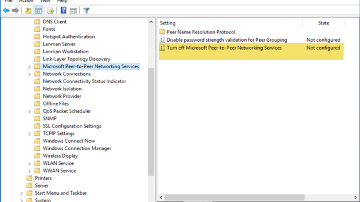
Task: Go up one level using the folder icon
Action: click(28, 11)
